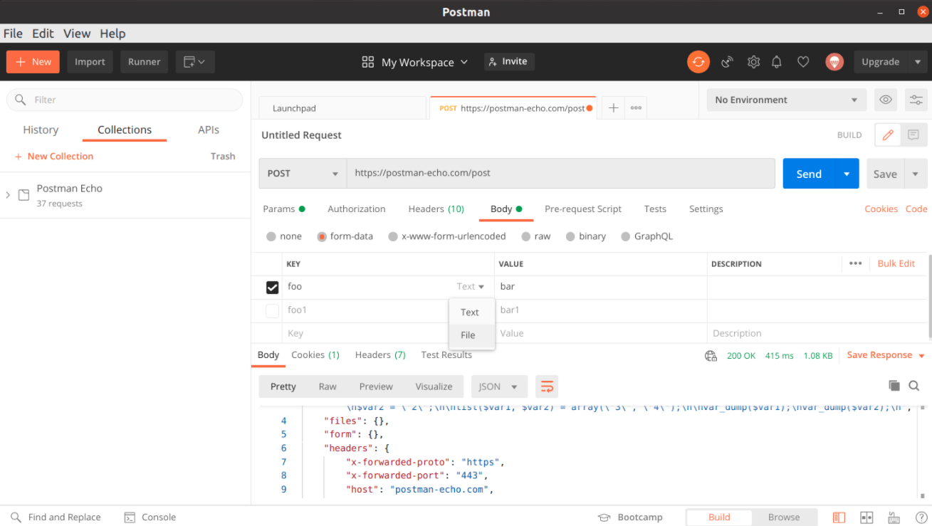The image size is (932, 526).
Task: Open the user avatar menu
Action: coord(834,62)
